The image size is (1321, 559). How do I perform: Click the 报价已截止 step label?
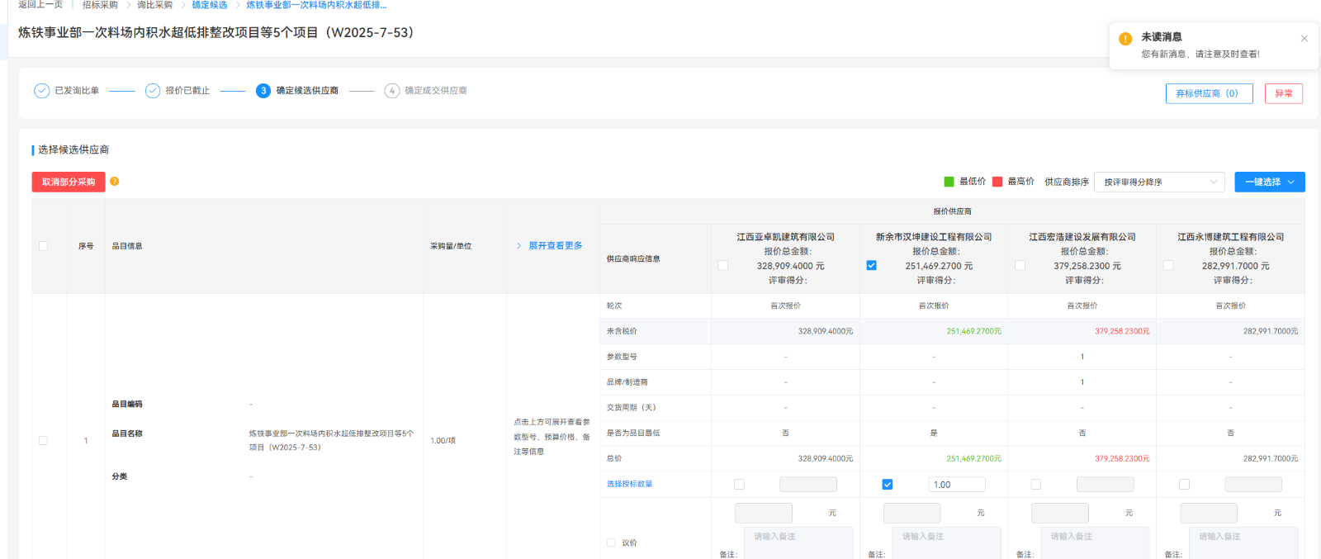click(x=187, y=91)
